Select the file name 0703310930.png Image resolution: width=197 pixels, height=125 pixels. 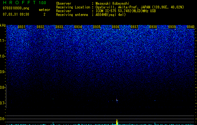pyautogui.click(x=16, y=8)
